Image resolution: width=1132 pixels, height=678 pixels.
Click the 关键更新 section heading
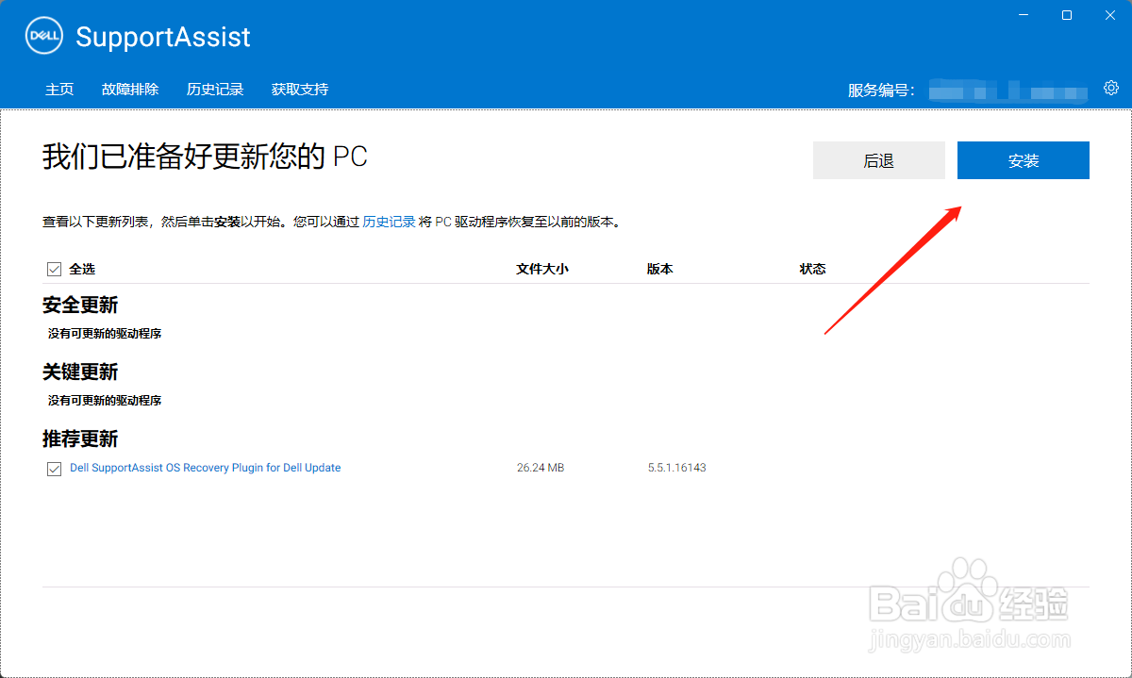(x=80, y=372)
